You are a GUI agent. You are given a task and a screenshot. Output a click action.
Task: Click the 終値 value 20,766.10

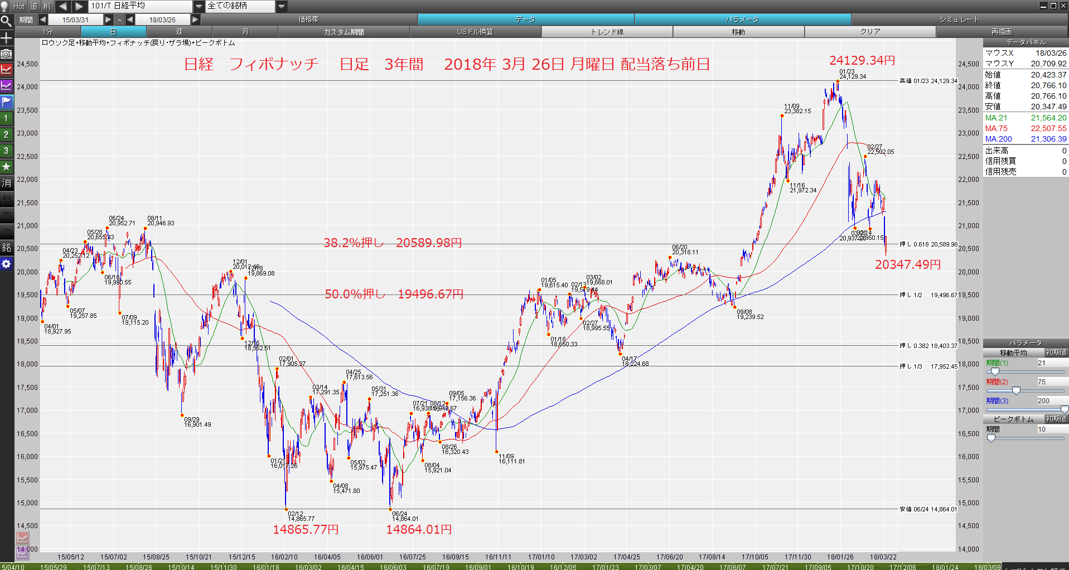(1048, 85)
